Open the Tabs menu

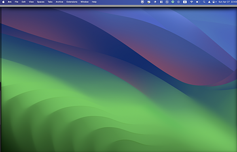coord(50,2)
